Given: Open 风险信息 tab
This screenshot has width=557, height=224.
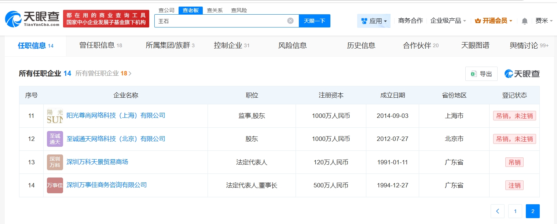Looking at the screenshot, I should tap(293, 46).
